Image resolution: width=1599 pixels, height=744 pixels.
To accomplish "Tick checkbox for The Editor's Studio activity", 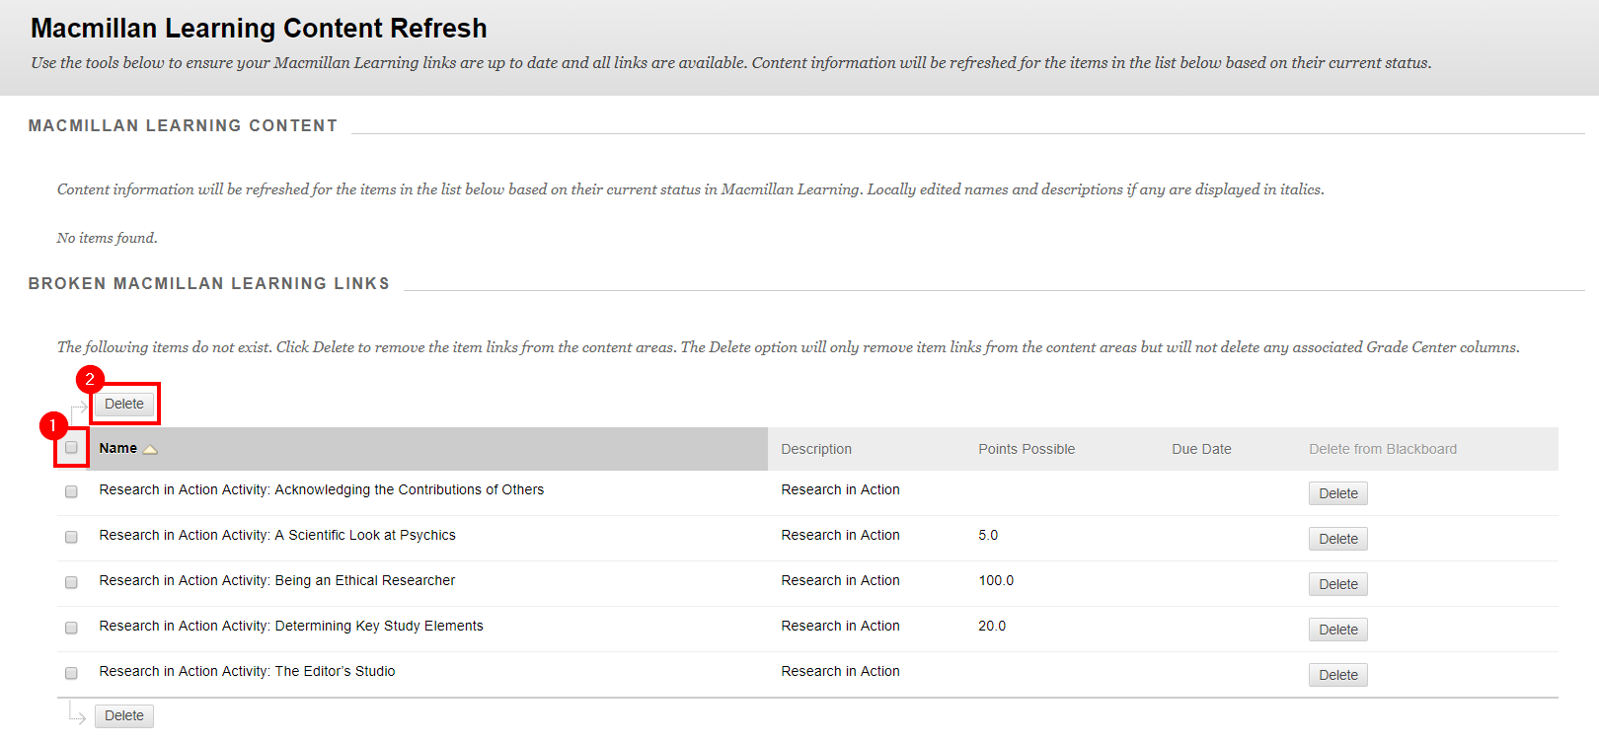I will click(x=71, y=673).
